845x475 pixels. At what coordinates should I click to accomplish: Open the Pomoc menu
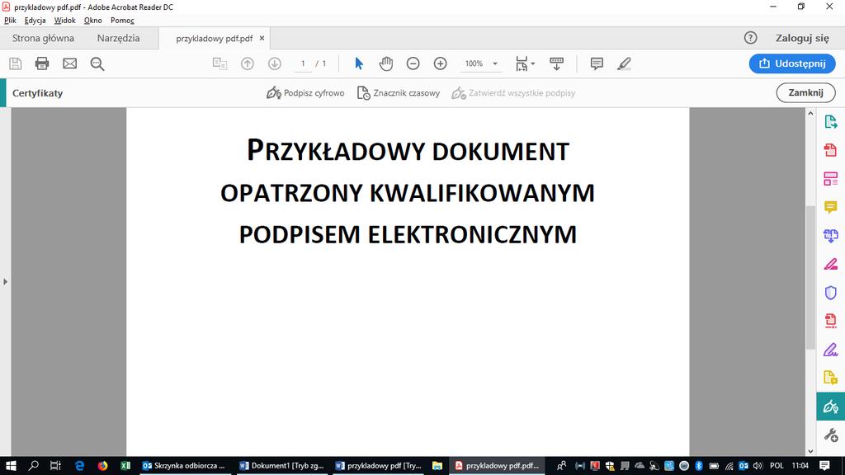coord(122,20)
